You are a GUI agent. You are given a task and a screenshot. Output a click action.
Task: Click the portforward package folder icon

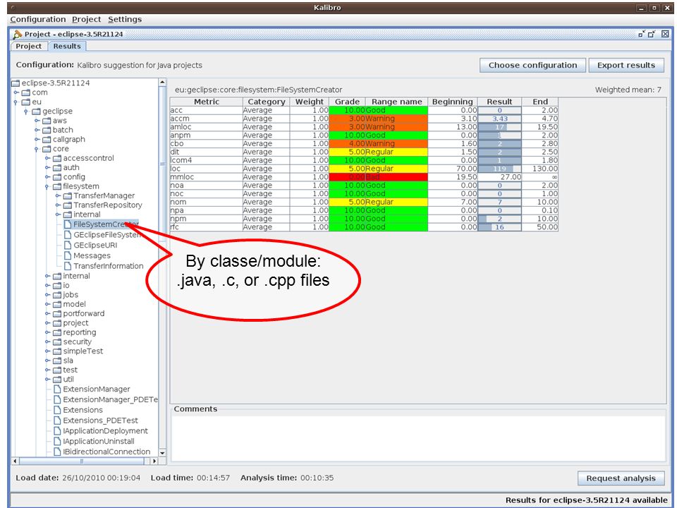pos(57,313)
